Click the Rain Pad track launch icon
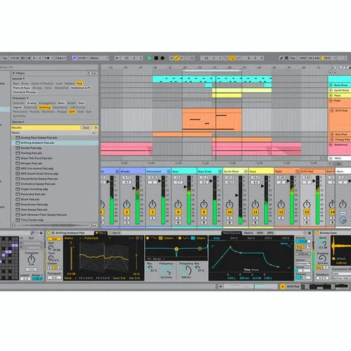The image size is (351, 351). pyautogui.click(x=332, y=134)
